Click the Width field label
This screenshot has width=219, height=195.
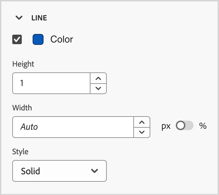(22, 108)
